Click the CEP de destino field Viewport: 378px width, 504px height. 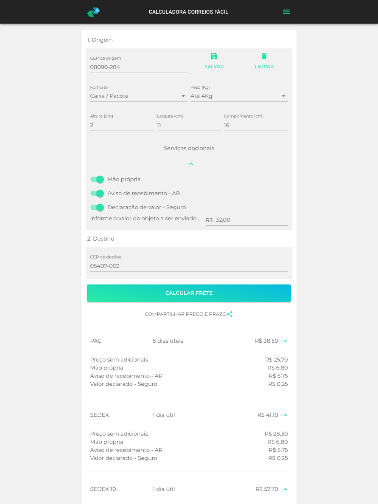(x=189, y=266)
